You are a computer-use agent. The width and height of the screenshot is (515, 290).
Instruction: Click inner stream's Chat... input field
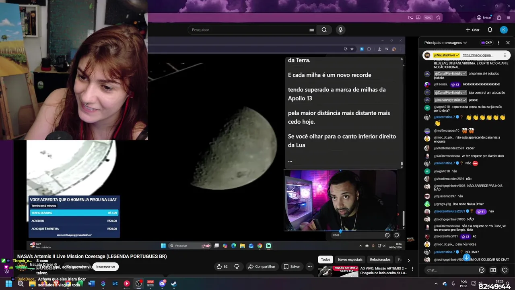pos(356,235)
